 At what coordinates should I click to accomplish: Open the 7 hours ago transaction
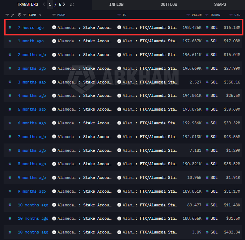click(x=31, y=27)
